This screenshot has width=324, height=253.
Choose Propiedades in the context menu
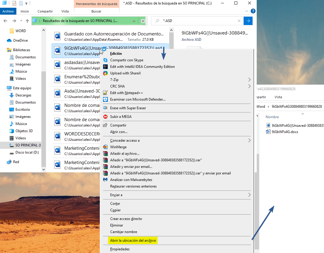coord(120,249)
